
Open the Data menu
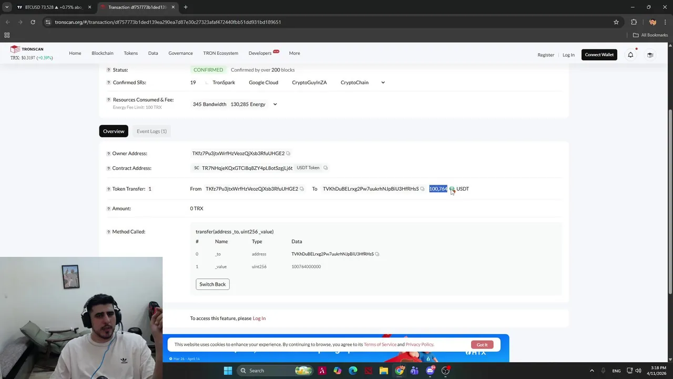coord(153,53)
